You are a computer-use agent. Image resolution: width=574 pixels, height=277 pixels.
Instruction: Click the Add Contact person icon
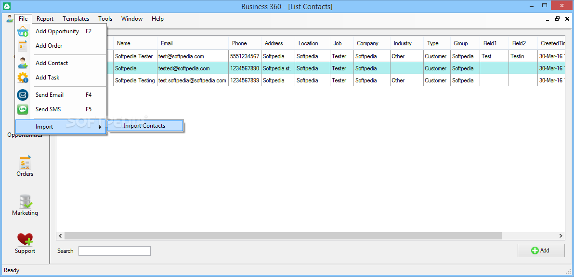click(x=23, y=63)
